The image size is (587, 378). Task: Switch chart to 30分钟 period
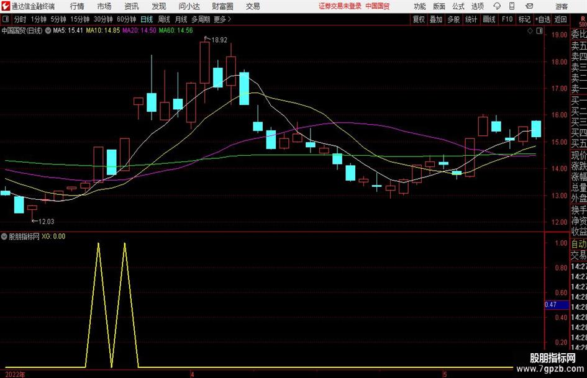[103, 19]
